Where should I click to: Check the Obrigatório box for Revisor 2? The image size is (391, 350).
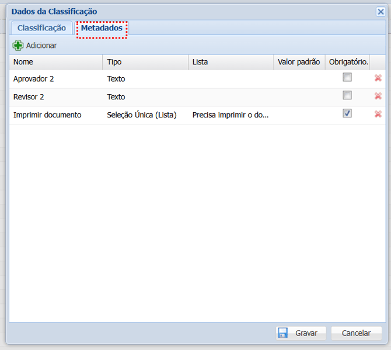point(347,96)
